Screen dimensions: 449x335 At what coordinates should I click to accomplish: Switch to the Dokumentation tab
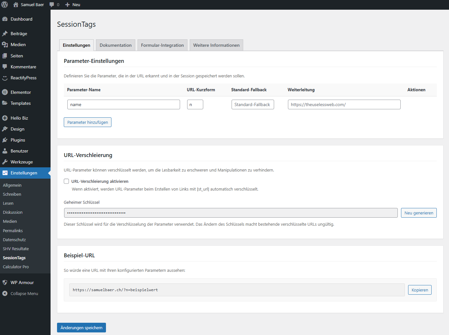pyautogui.click(x=116, y=45)
